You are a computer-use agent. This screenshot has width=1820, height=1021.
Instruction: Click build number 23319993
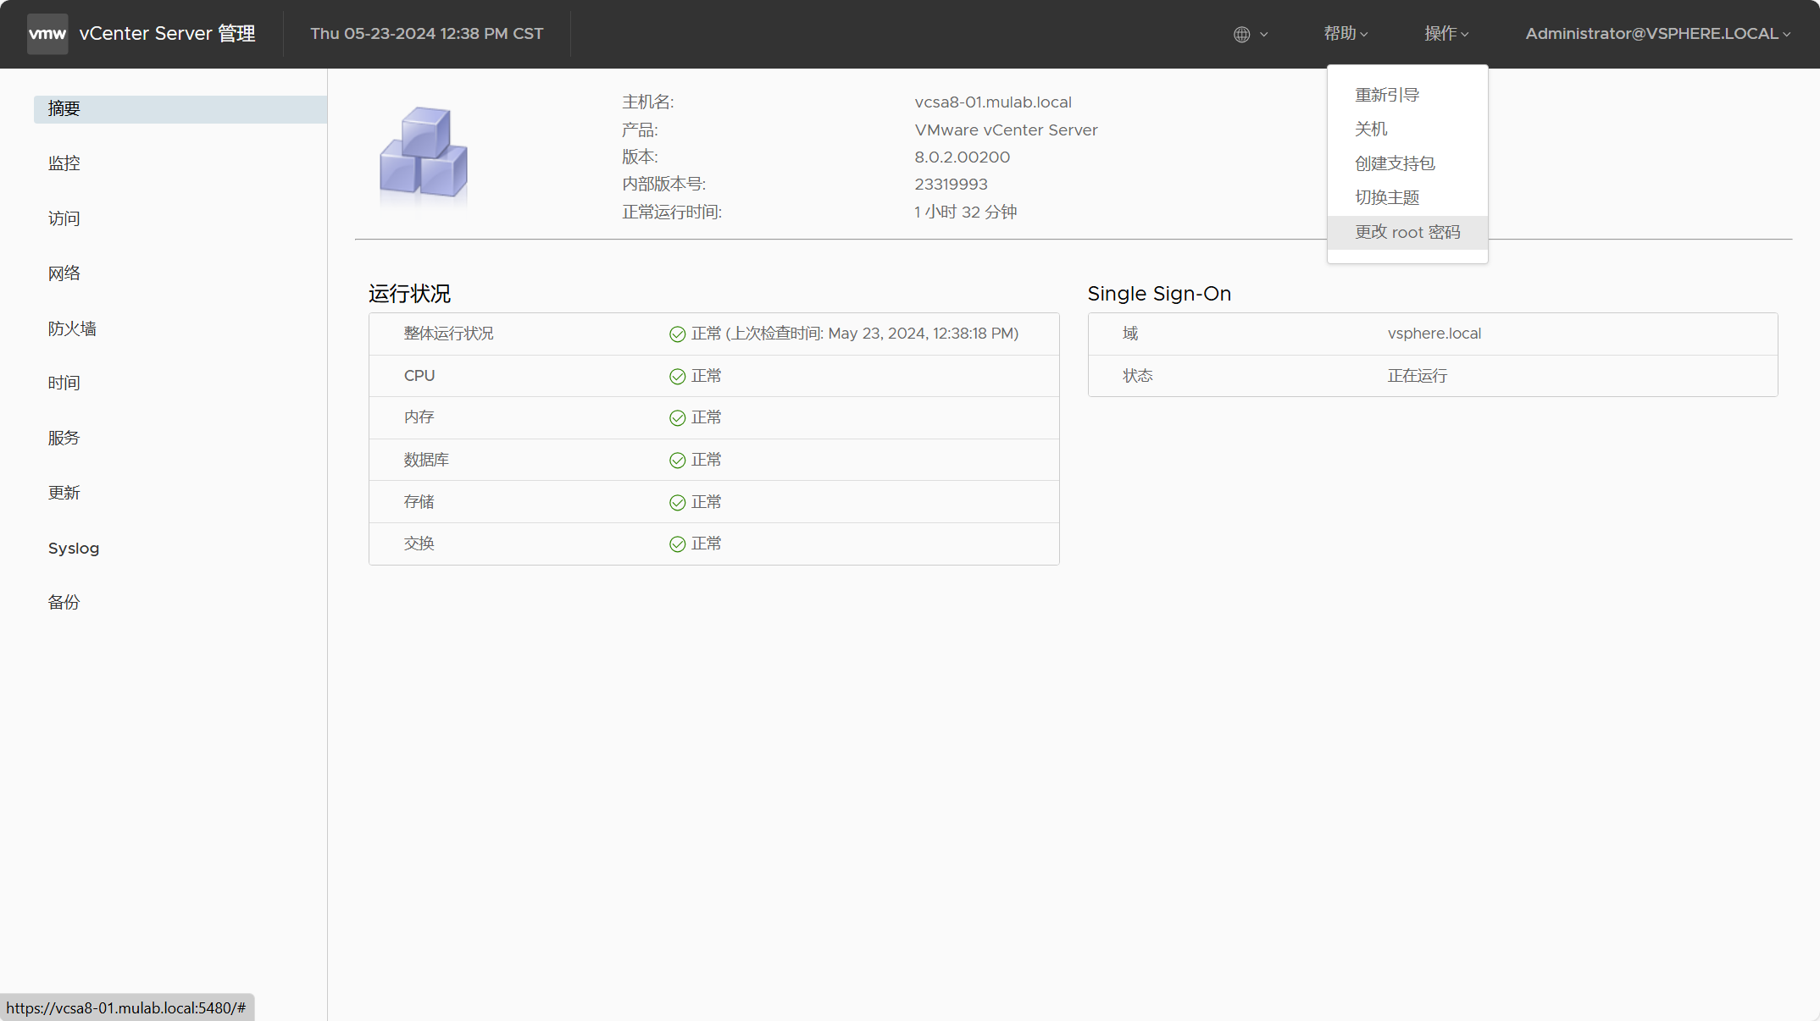click(x=952, y=185)
